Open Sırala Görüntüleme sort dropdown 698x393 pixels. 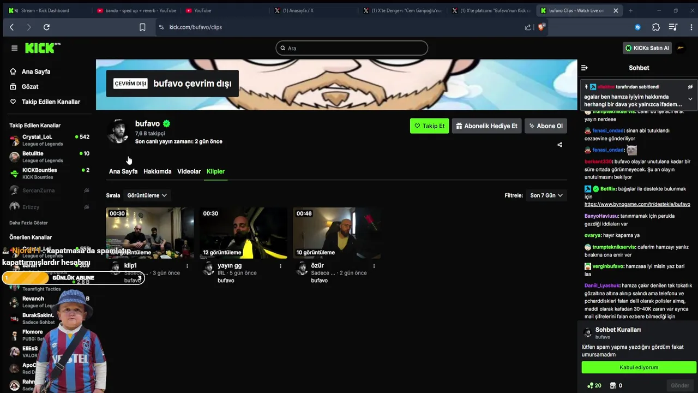point(147,195)
